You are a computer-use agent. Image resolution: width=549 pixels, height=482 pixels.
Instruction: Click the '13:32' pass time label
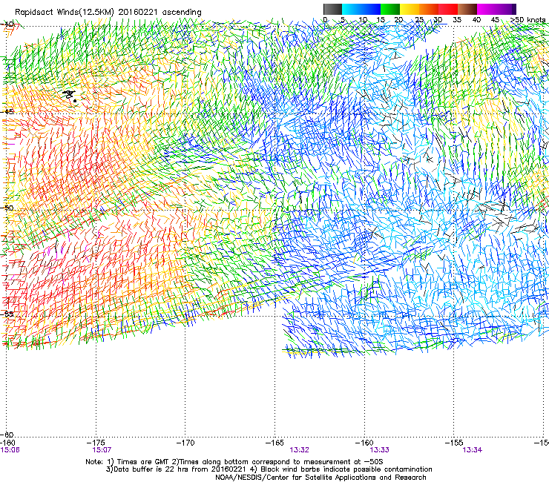[x=300, y=450]
